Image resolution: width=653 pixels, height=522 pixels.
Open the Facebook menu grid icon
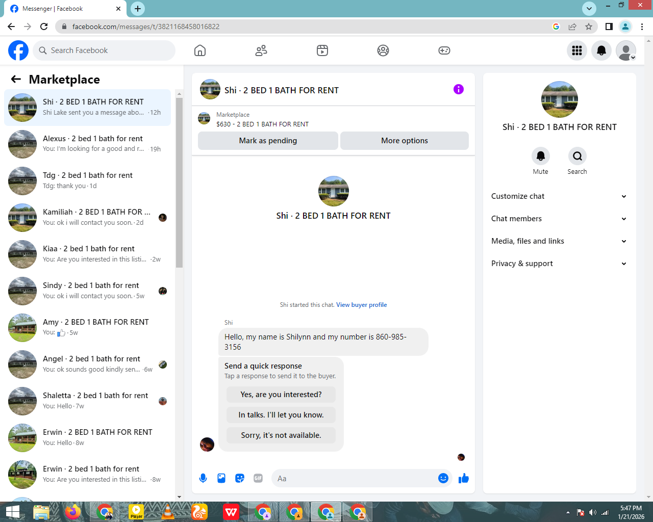click(x=577, y=50)
